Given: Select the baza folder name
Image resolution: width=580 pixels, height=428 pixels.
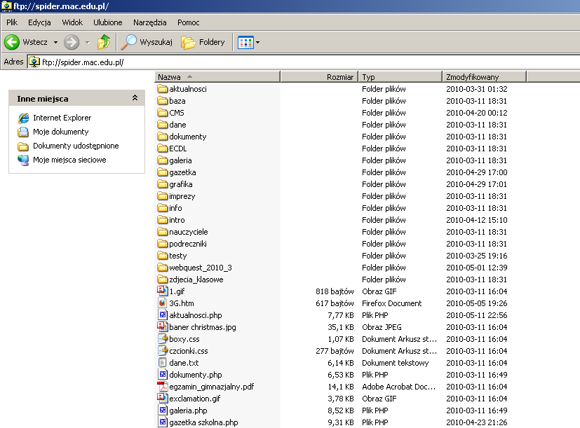Looking at the screenshot, I should [177, 101].
